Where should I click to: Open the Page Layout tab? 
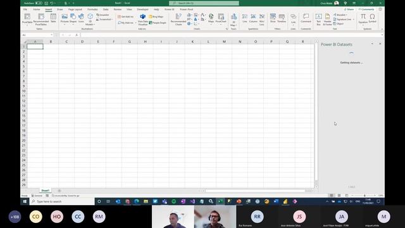click(x=75, y=9)
